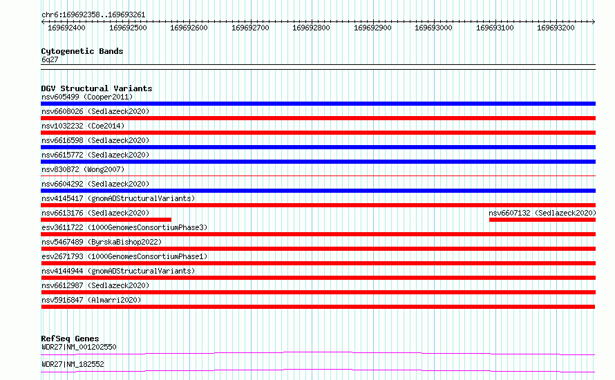Click the esv2671793 (1000GenomesConsortiumPhase1) label
This screenshot has width=615, height=380.
click(x=124, y=256)
